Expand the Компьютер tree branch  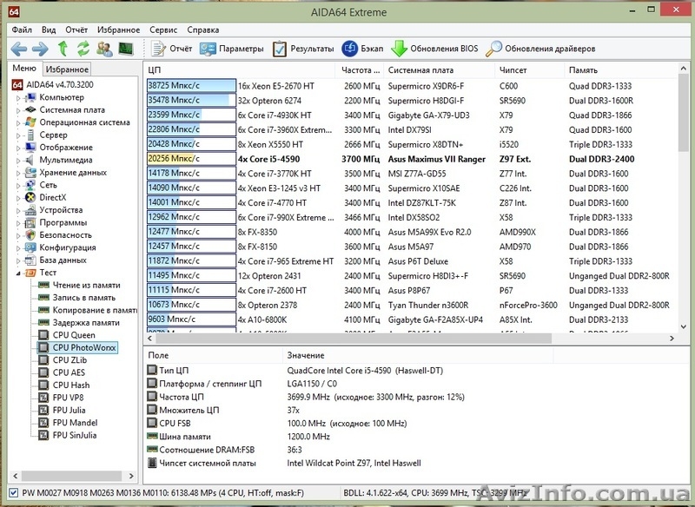pos(17,97)
